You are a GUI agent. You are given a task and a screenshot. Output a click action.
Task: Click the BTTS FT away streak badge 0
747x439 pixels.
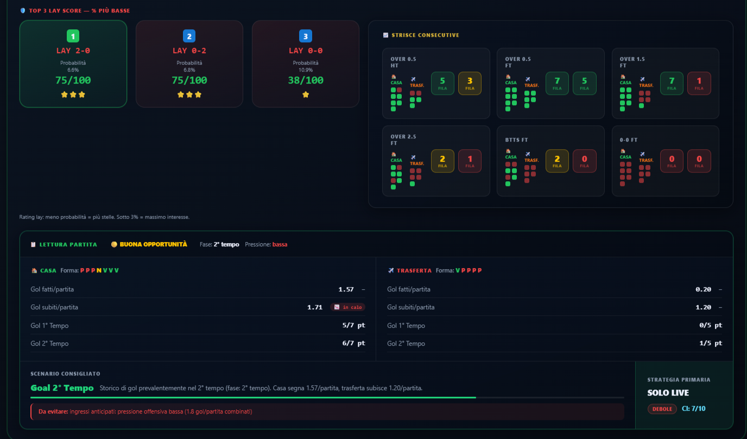tap(585, 161)
